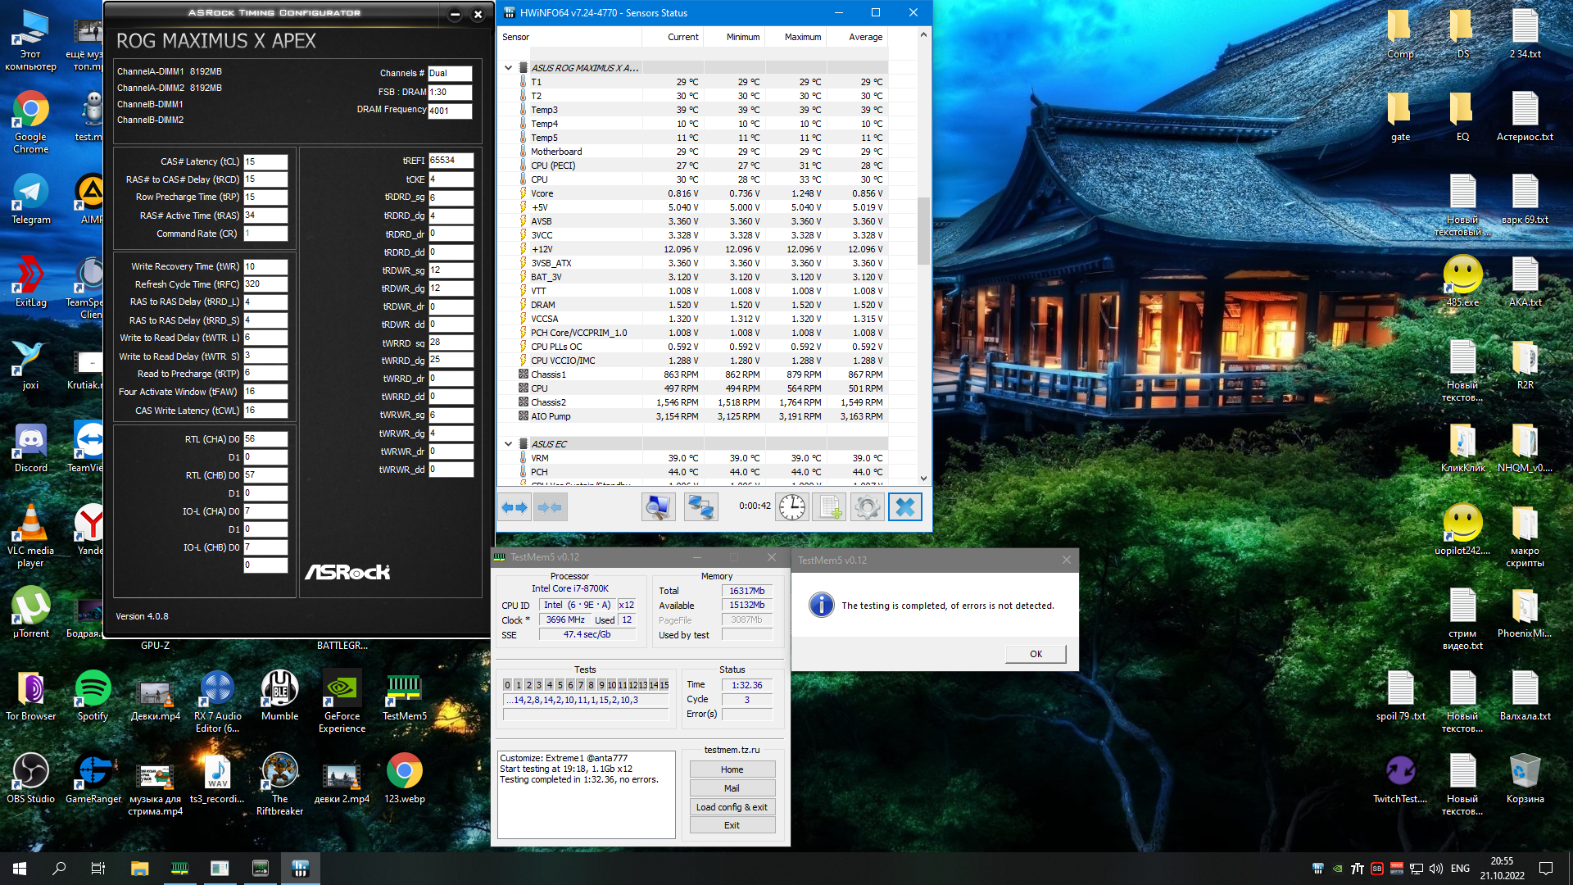The width and height of the screenshot is (1573, 885).
Task: Click the expand window arrows icon in HWiNFO
Action: pyautogui.click(x=515, y=507)
